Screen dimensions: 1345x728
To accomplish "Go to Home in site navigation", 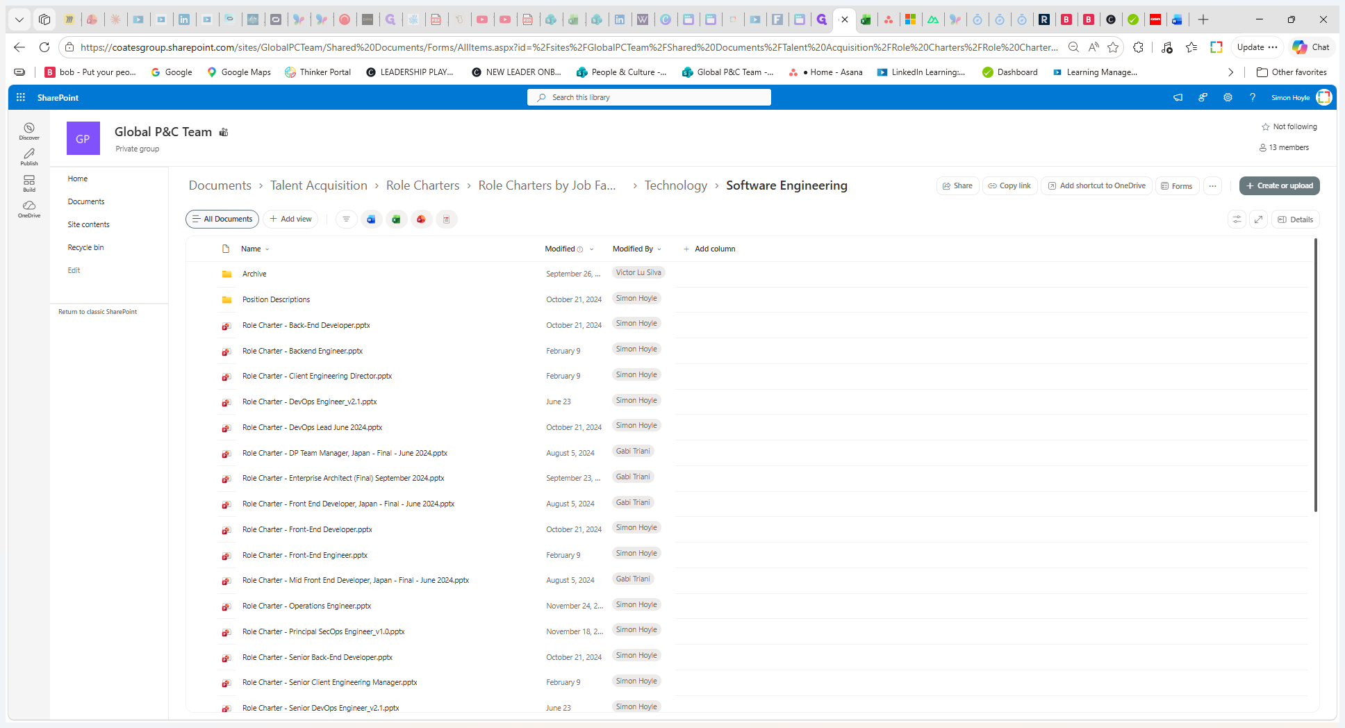I will tap(77, 179).
